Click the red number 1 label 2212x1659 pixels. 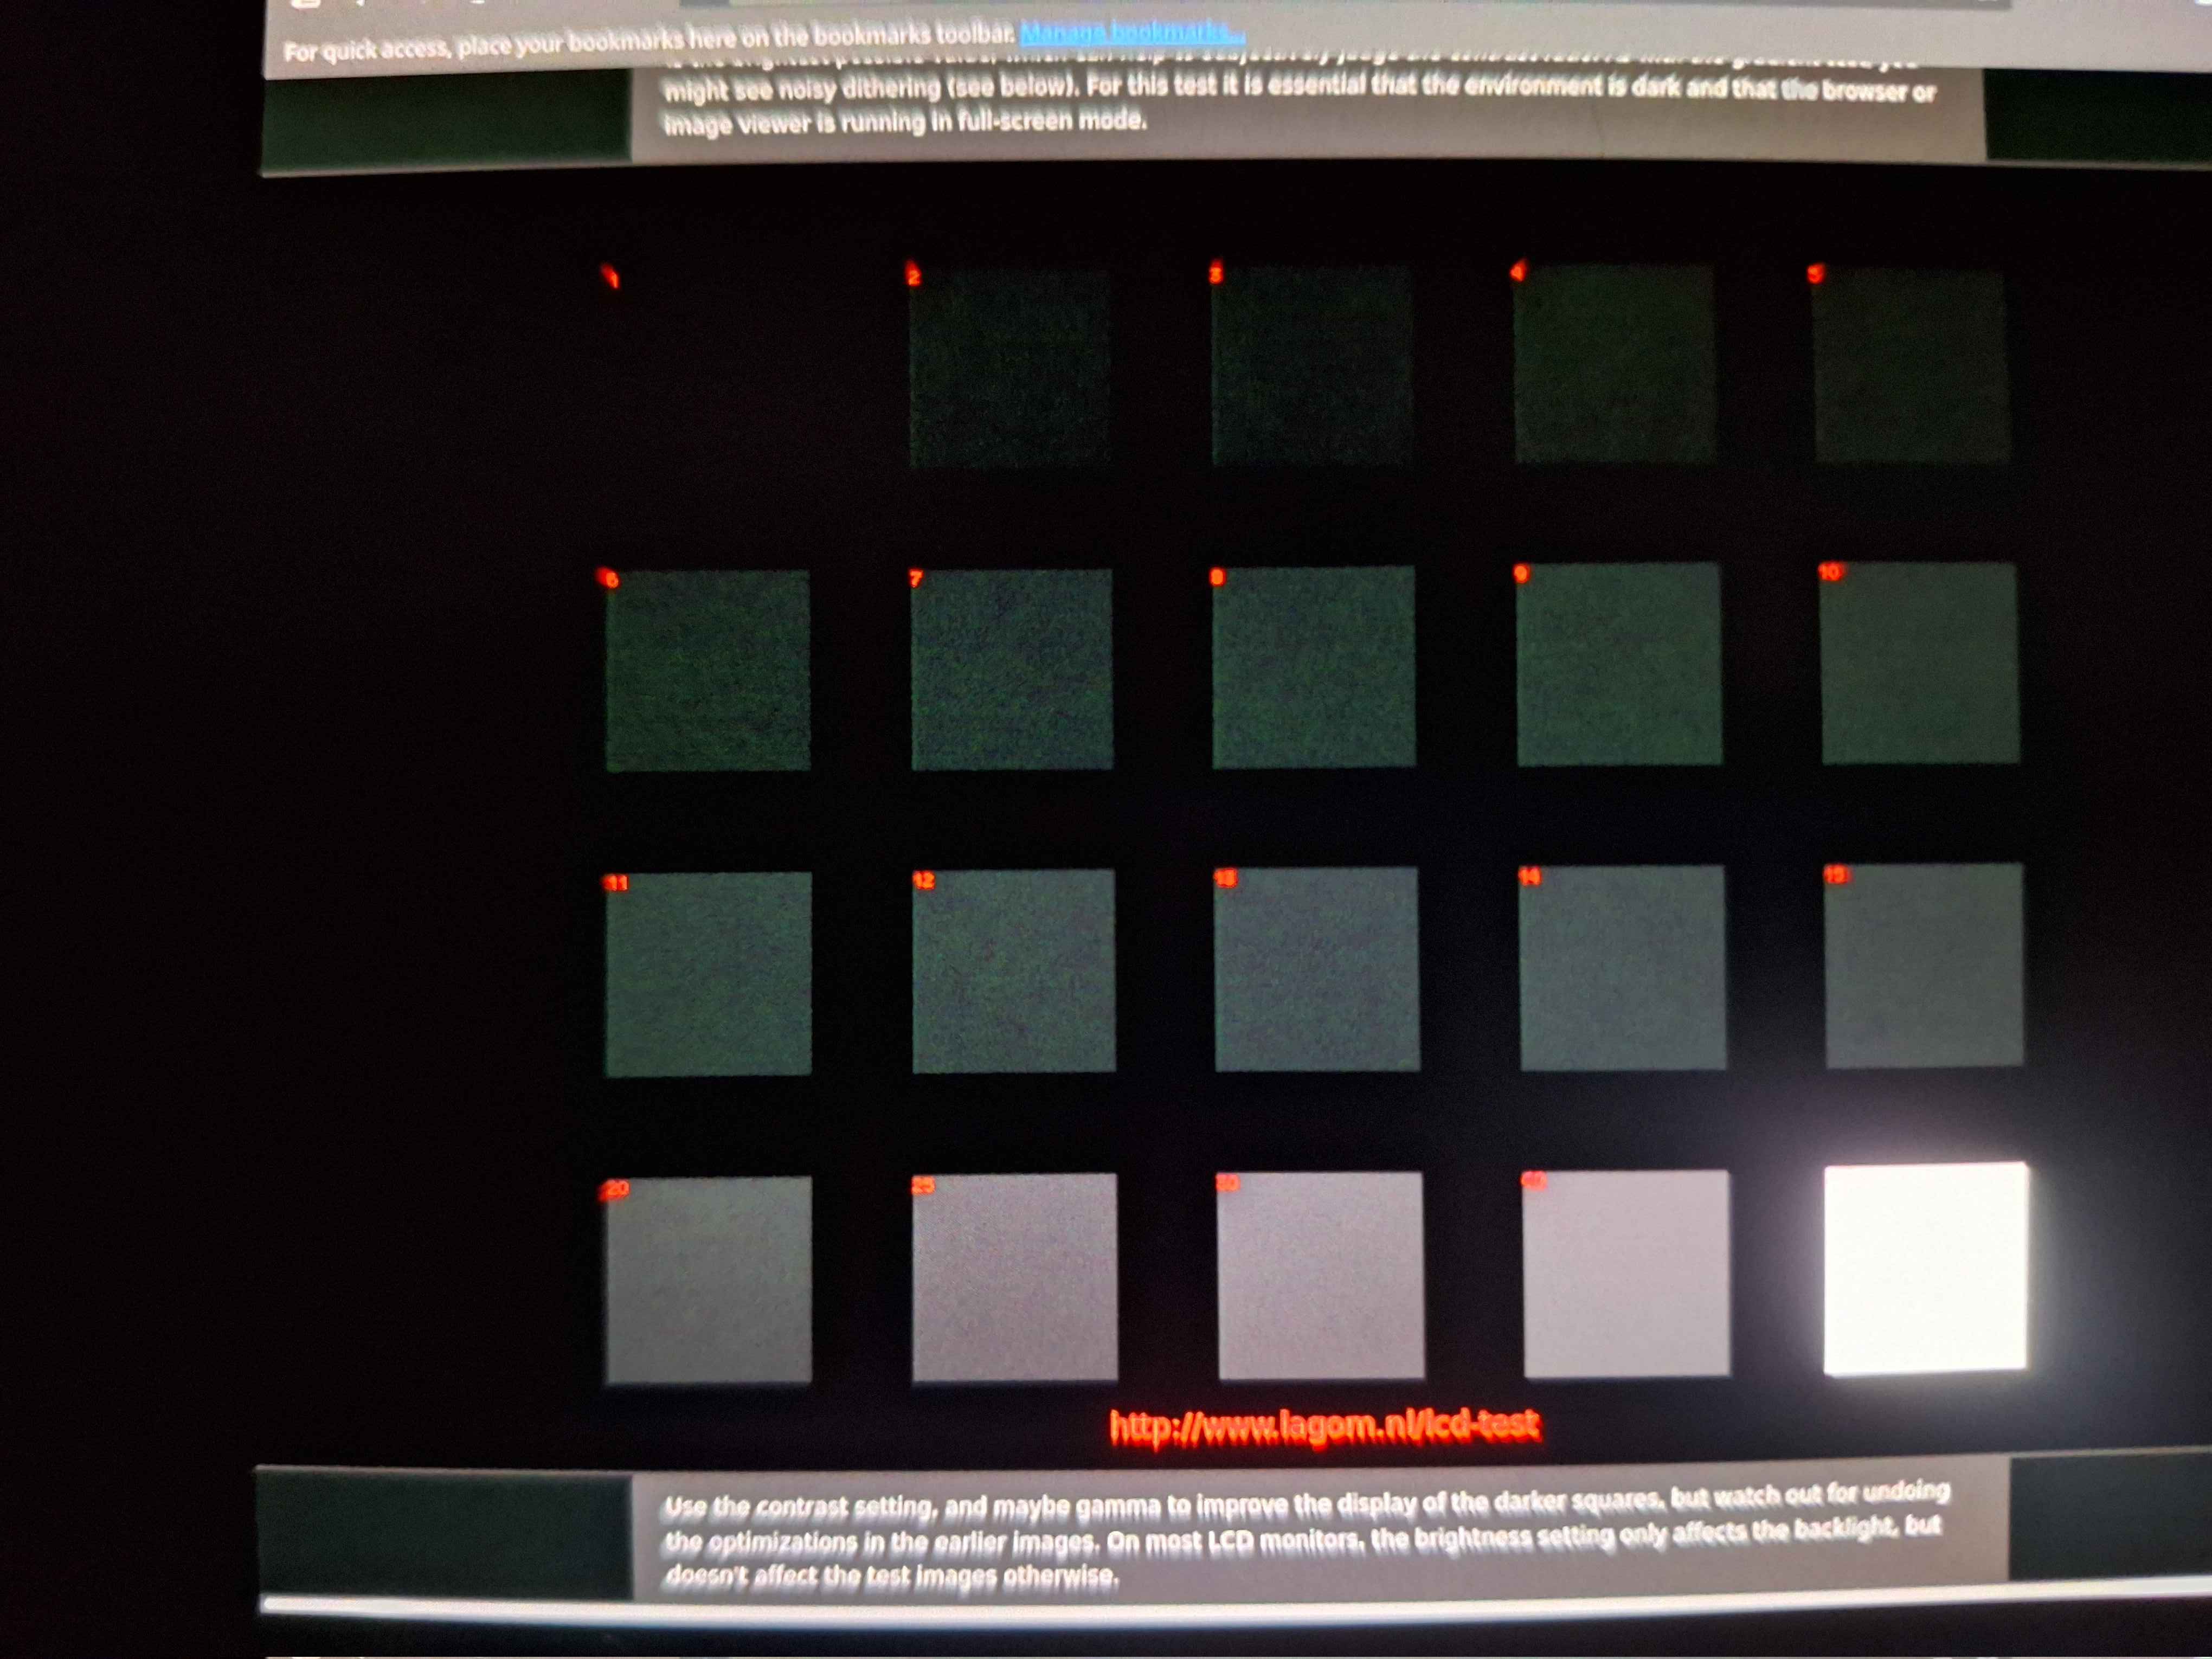[611, 276]
